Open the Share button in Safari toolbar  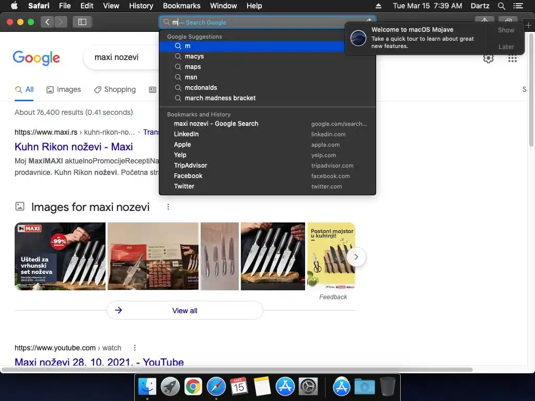[x=484, y=20]
